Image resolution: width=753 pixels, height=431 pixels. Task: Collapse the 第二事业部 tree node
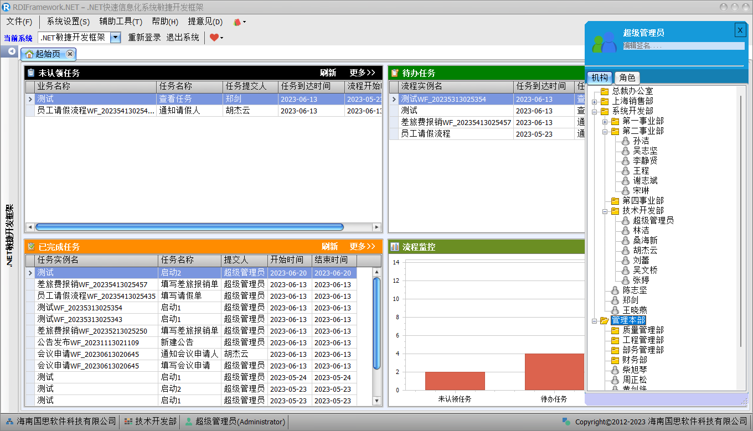click(605, 132)
